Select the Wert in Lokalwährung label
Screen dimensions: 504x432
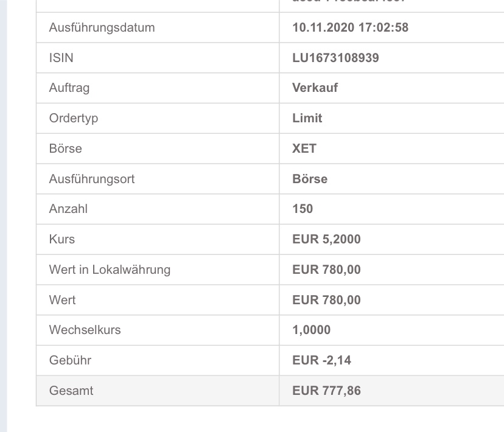click(x=110, y=270)
